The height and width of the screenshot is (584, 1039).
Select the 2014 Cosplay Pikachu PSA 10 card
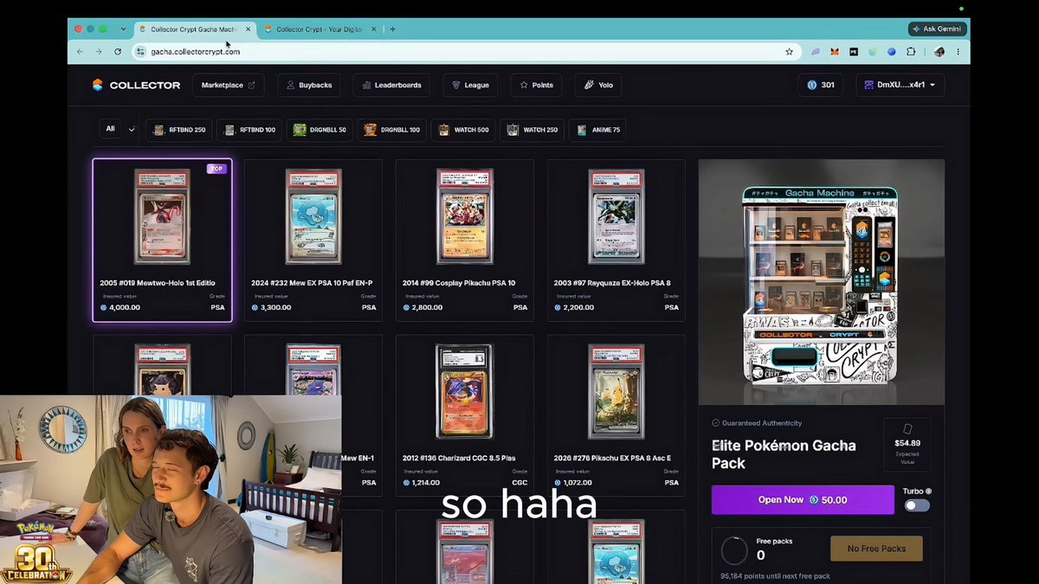pos(465,240)
